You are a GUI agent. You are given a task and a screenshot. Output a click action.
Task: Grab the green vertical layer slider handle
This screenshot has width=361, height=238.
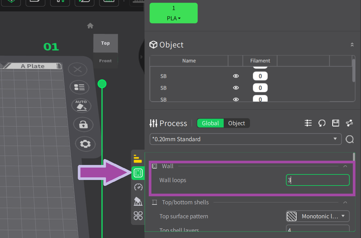(x=102, y=84)
